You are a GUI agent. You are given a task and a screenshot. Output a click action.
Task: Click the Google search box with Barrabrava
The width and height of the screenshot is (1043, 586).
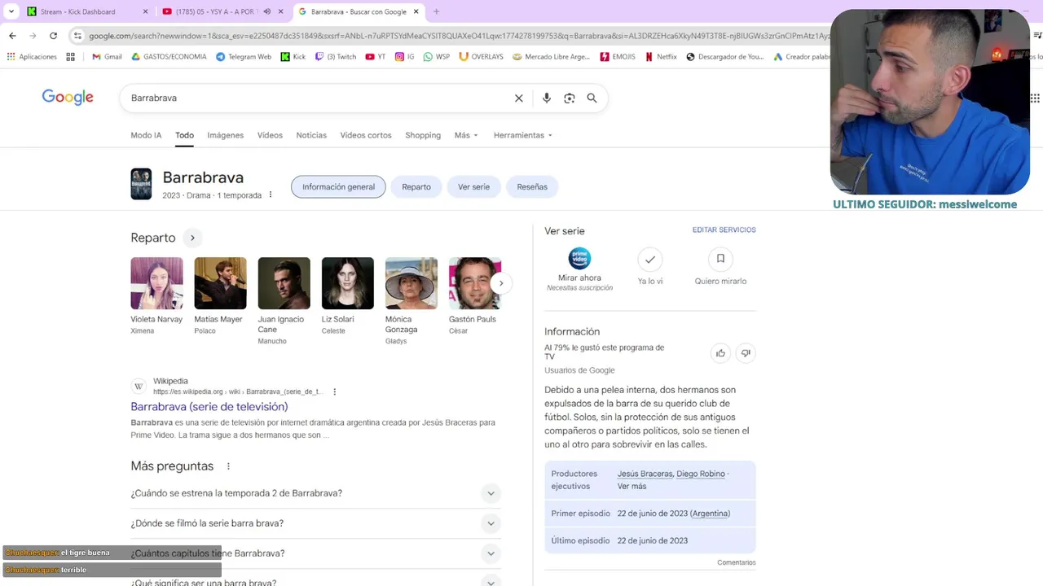pos(318,98)
